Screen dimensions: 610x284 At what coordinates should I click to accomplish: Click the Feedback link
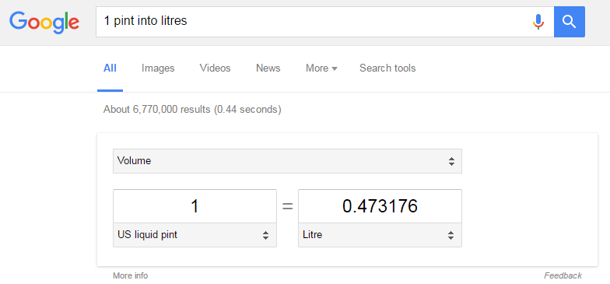pos(563,275)
